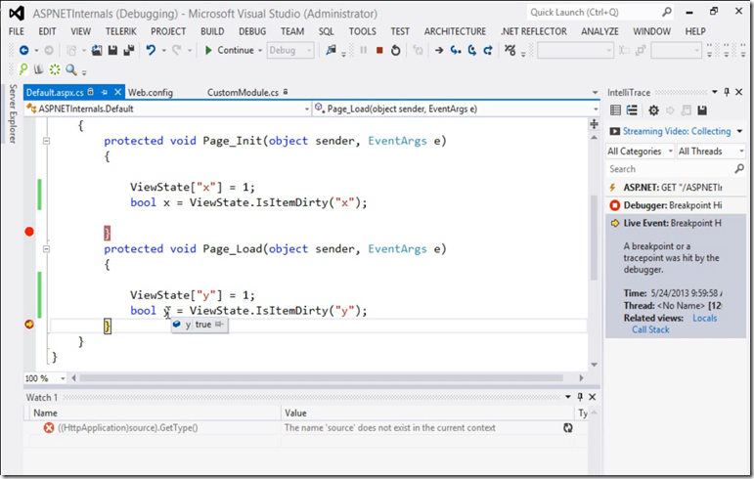The width and height of the screenshot is (754, 479).
Task: Collapse the Page_Init method outline
Action: tap(46, 141)
